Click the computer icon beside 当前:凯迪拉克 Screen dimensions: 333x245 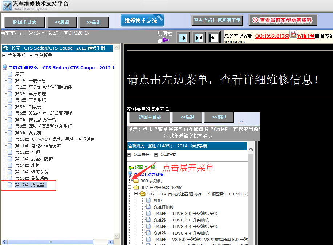click(4, 67)
